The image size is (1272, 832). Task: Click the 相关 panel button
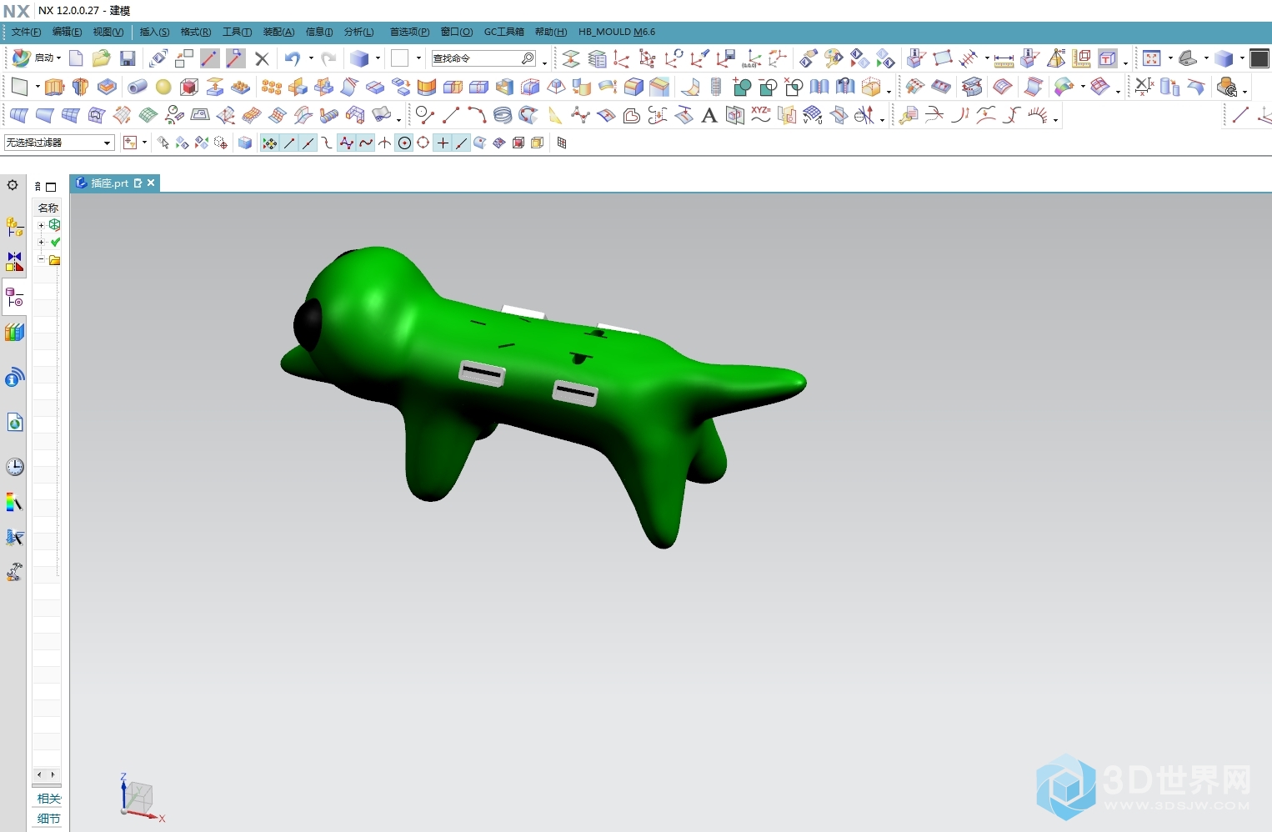tap(48, 799)
